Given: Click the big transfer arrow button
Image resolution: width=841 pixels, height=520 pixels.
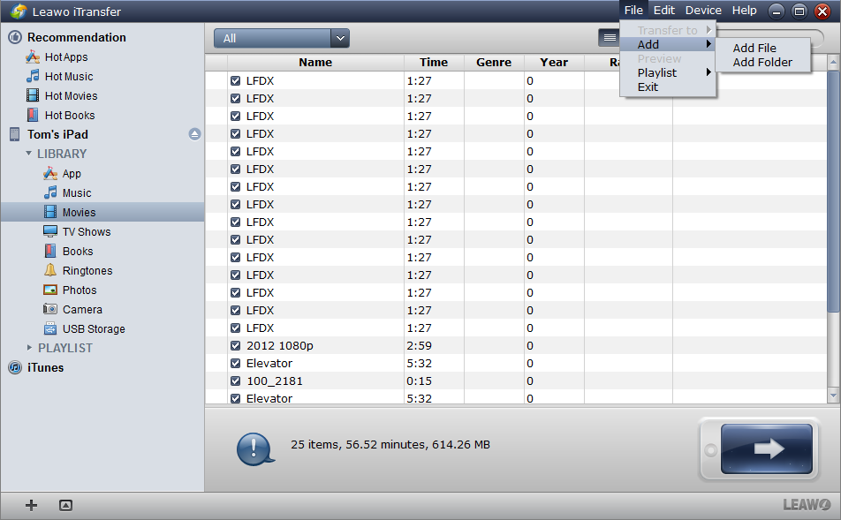Looking at the screenshot, I should click(x=767, y=448).
